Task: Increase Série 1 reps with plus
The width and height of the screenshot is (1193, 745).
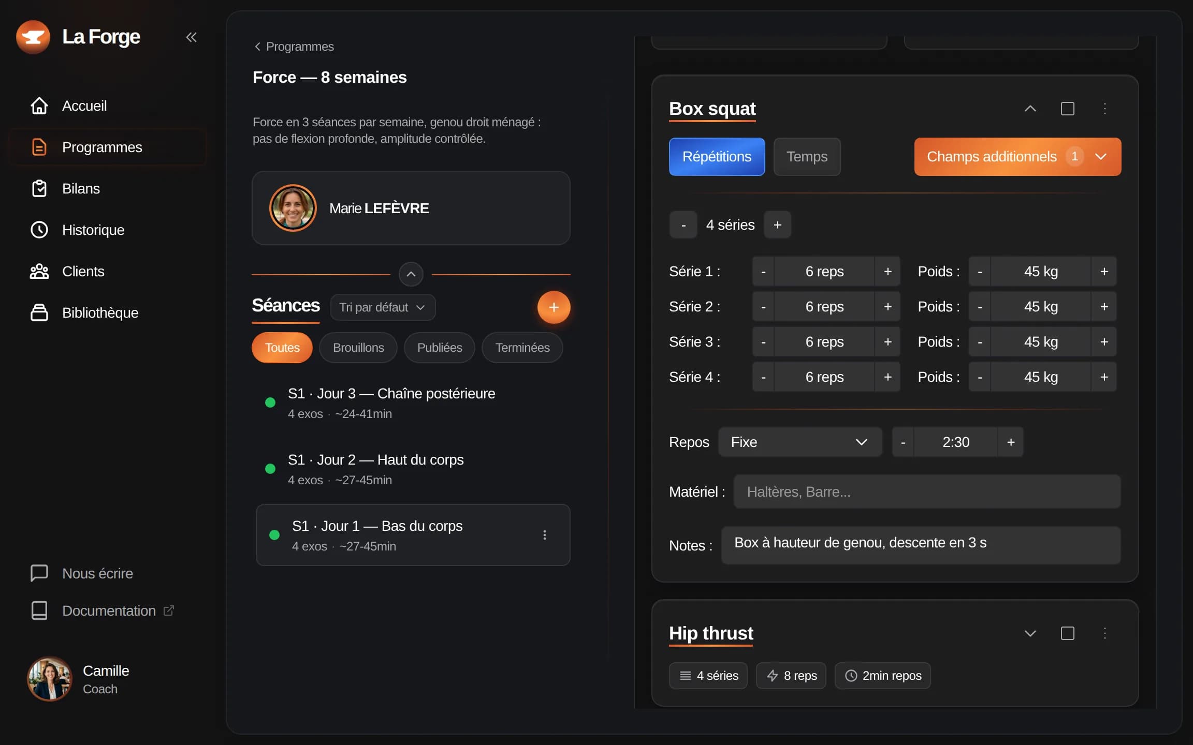Action: click(888, 272)
